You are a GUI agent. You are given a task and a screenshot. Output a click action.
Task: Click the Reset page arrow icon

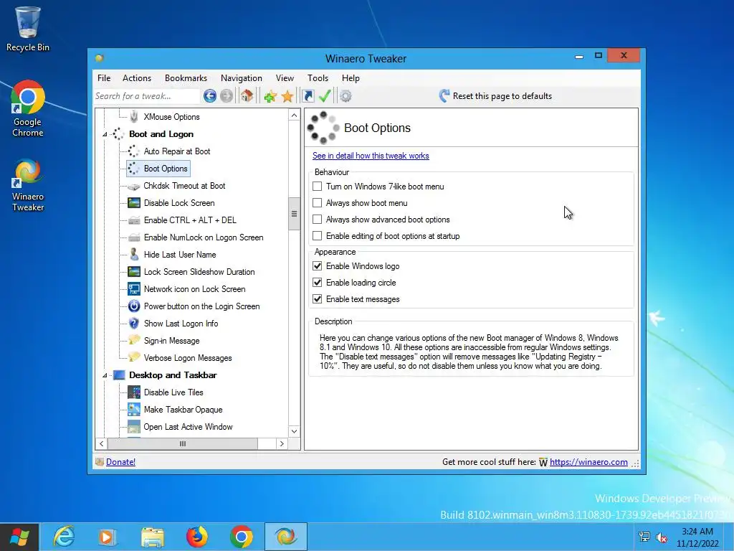(x=444, y=96)
